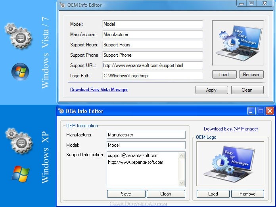The width and height of the screenshot is (276, 207).
Task: Open Download Easy XP Manager link
Action: click(x=231, y=129)
